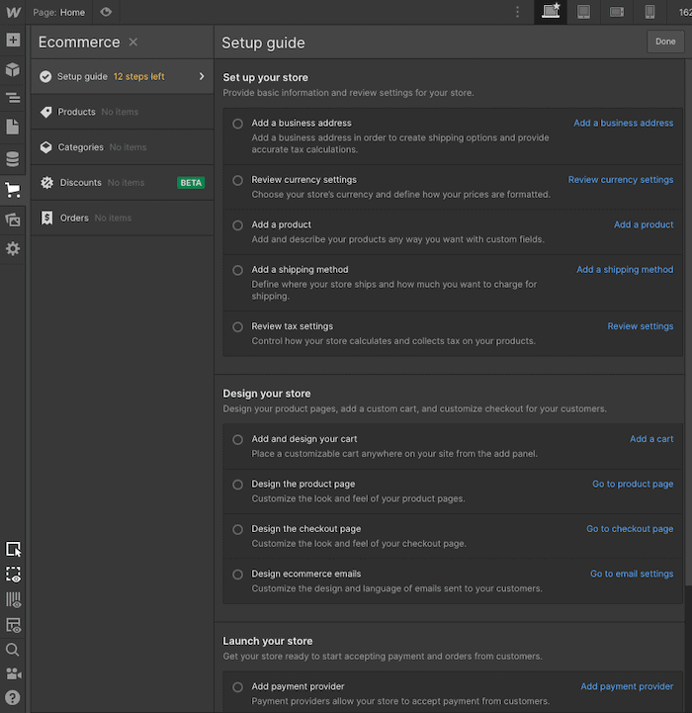Click the Discounts badge icon
The image size is (692, 713).
click(46, 182)
